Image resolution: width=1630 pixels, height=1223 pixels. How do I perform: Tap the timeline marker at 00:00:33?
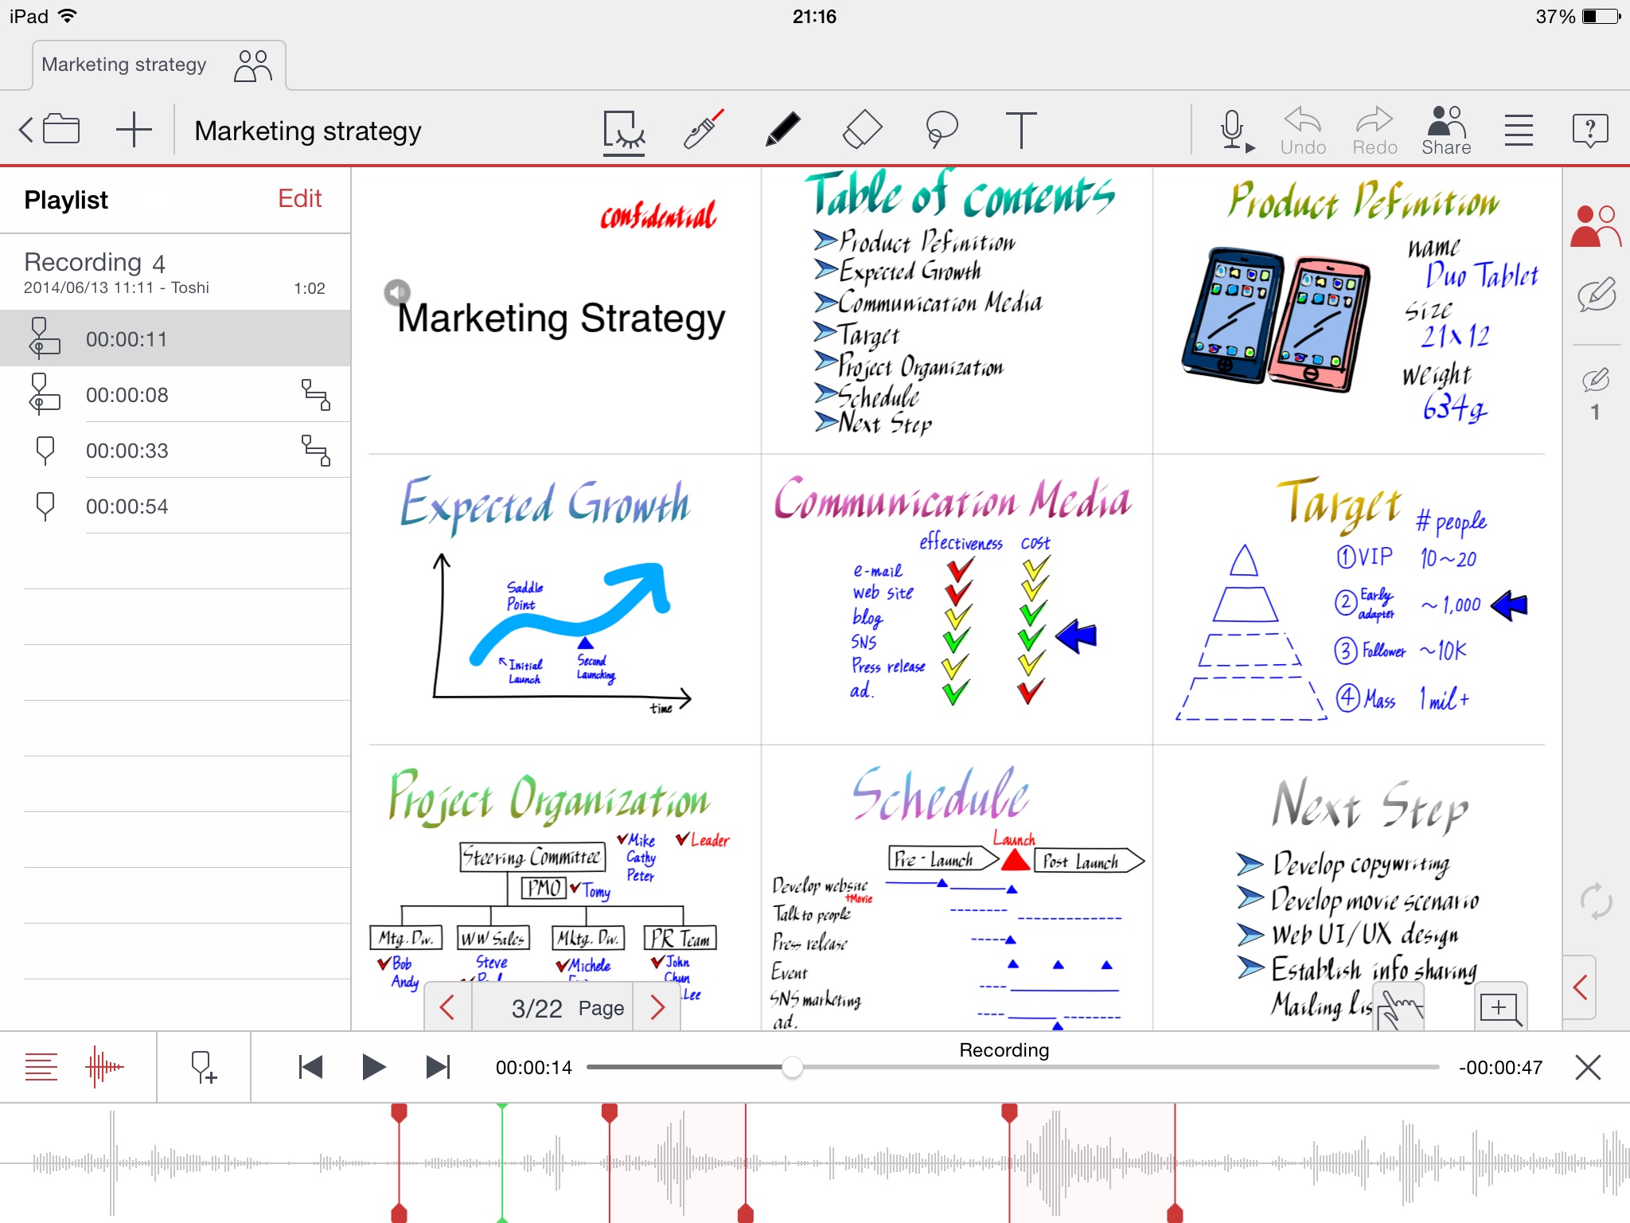128,450
